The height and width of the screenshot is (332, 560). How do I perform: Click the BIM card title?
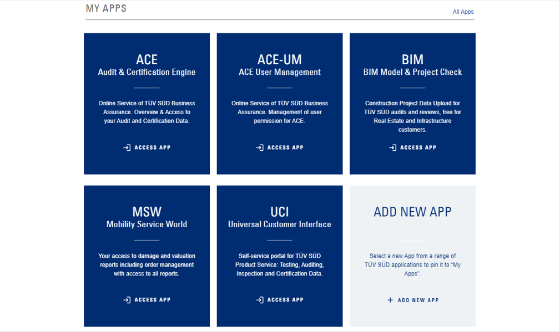tap(412, 59)
